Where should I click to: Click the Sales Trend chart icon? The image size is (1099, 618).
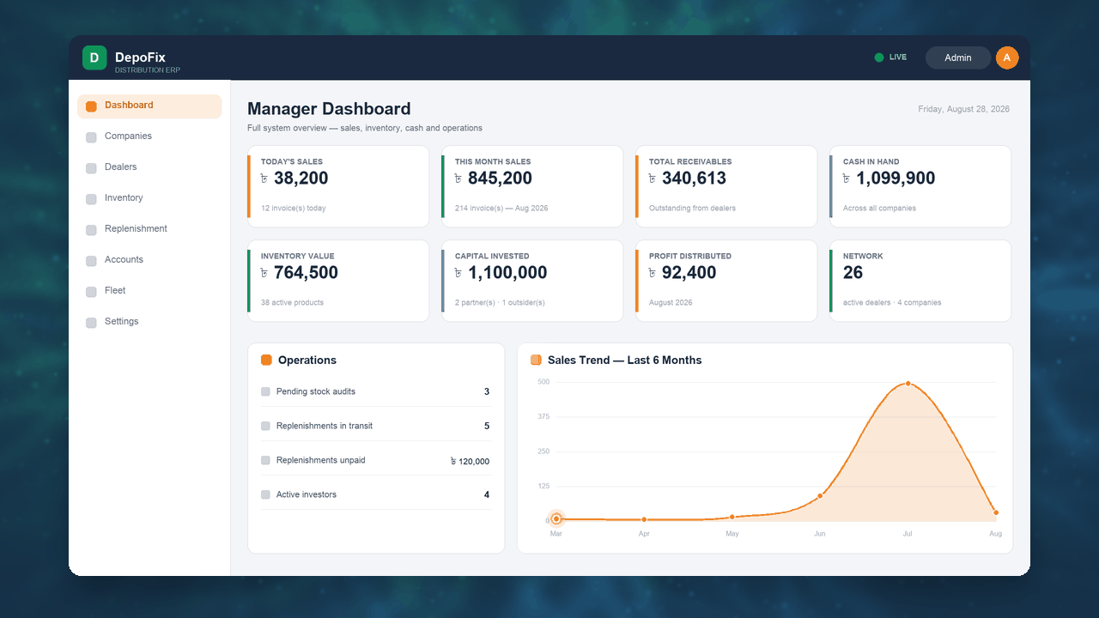click(x=536, y=360)
